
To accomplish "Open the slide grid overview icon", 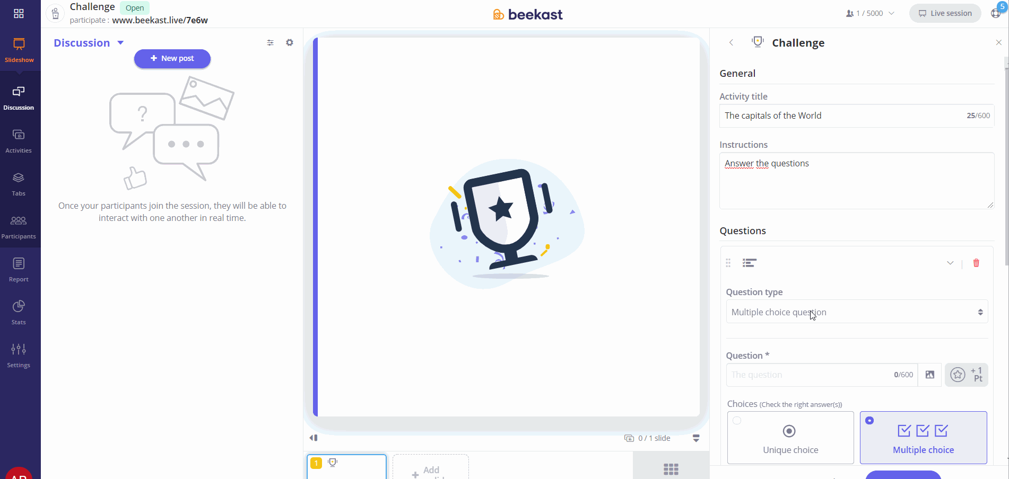I will (x=671, y=469).
